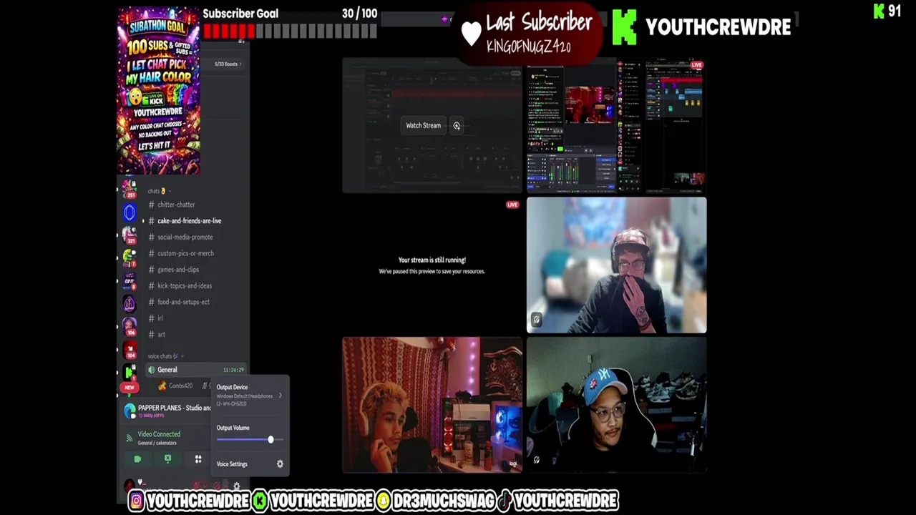Select the webcam tile with red tapestry

click(432, 405)
